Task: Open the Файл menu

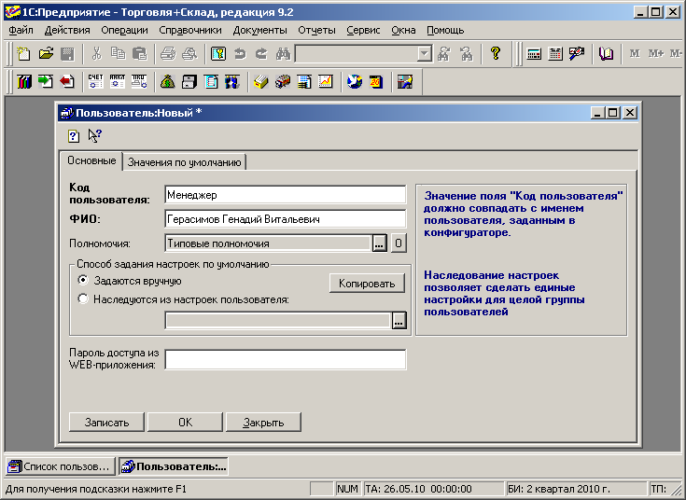Action: (21, 30)
